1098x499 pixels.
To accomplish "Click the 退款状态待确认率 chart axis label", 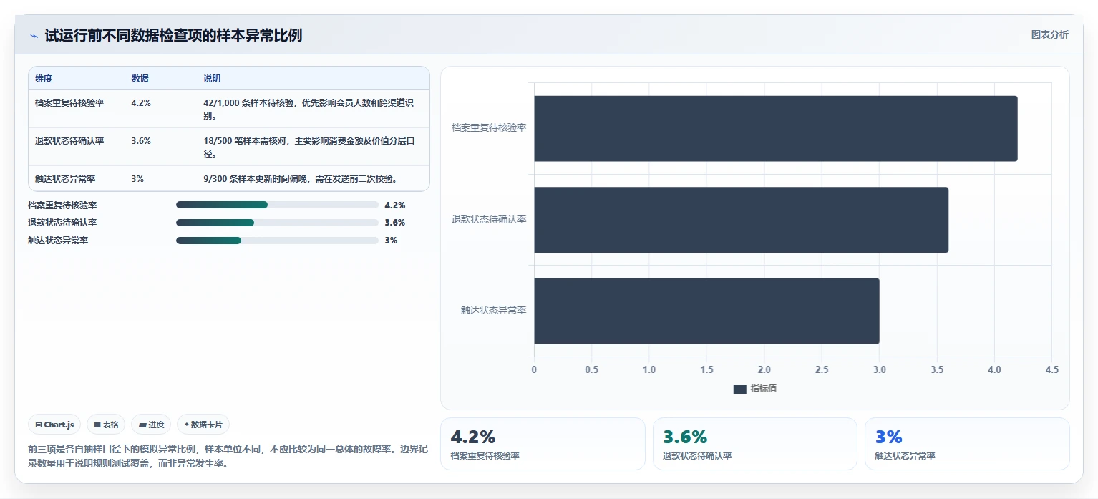I will pos(489,220).
